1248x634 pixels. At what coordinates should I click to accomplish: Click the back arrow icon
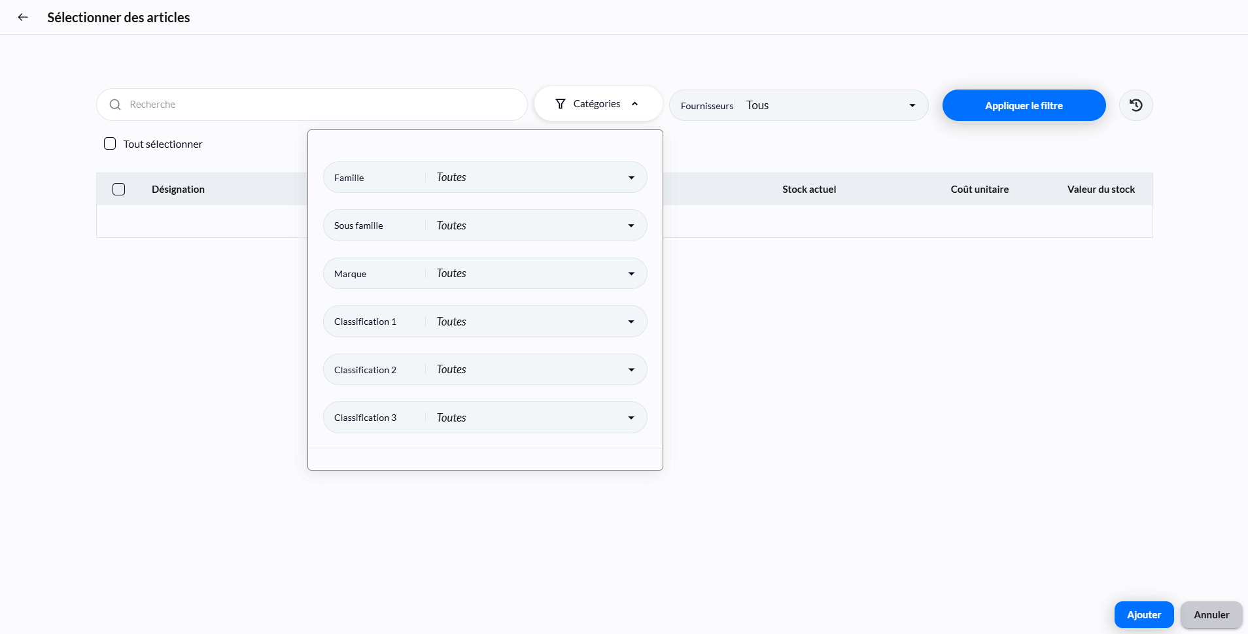point(23,18)
